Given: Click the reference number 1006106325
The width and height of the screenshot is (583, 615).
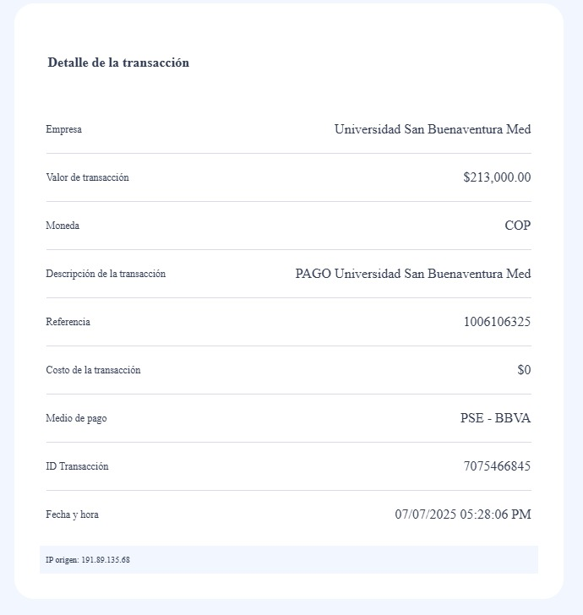Looking at the screenshot, I should click(x=497, y=322).
